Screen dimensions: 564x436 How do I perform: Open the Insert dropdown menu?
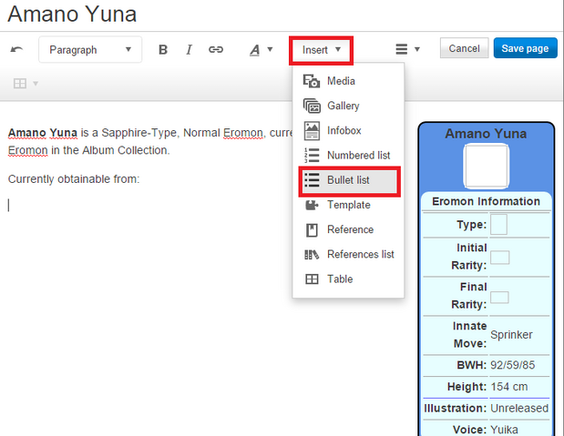click(x=322, y=50)
